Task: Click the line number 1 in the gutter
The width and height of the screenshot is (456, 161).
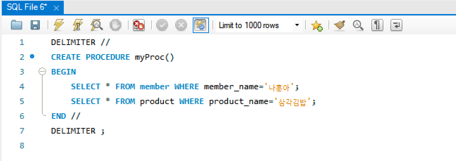Action: (22, 42)
